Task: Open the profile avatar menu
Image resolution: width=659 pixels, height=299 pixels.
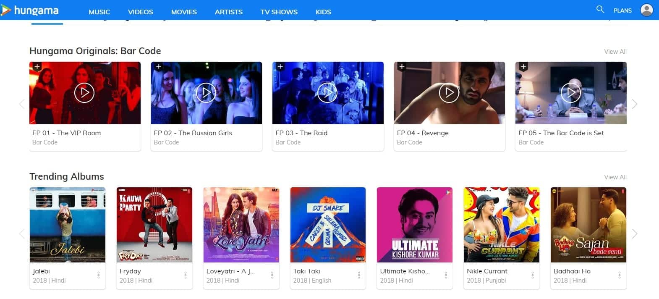Action: point(646,10)
